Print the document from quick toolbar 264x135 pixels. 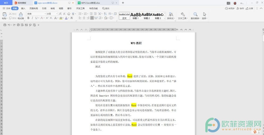point(18,25)
